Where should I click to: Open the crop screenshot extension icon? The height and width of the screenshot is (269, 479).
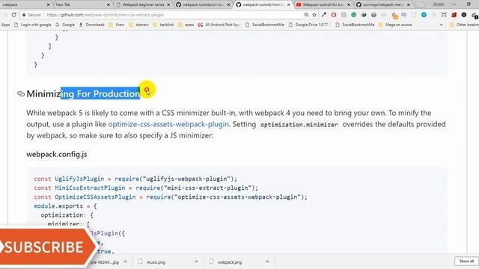pyautogui.click(x=444, y=15)
